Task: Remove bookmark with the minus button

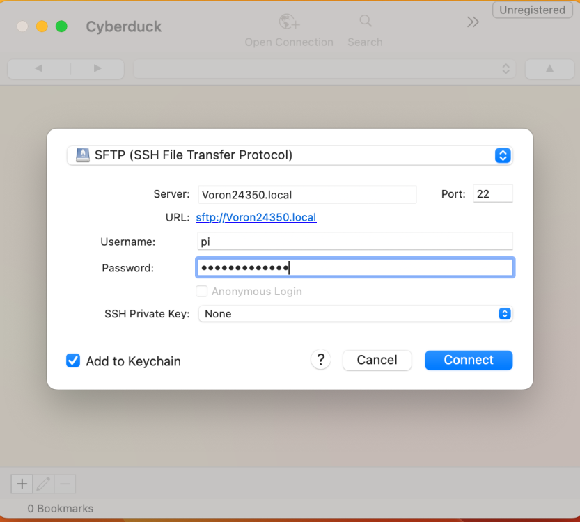Action: [x=65, y=484]
